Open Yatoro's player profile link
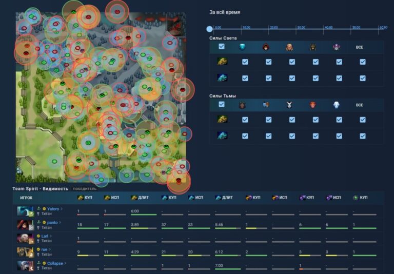The image size is (394, 274). pyautogui.click(x=53, y=209)
